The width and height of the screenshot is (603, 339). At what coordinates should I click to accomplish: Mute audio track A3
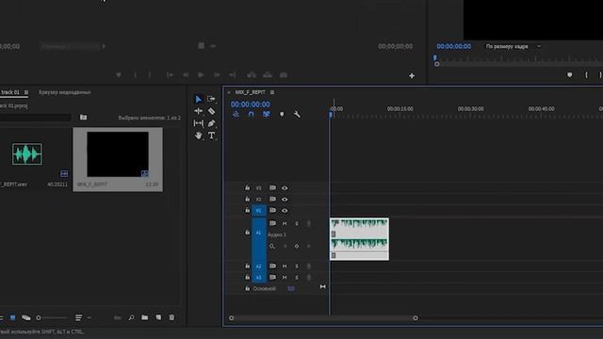point(285,277)
